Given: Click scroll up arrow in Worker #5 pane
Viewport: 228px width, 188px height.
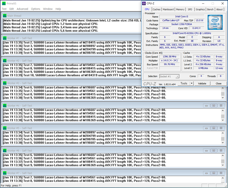Looking at the screenshot, I should 223,133.
